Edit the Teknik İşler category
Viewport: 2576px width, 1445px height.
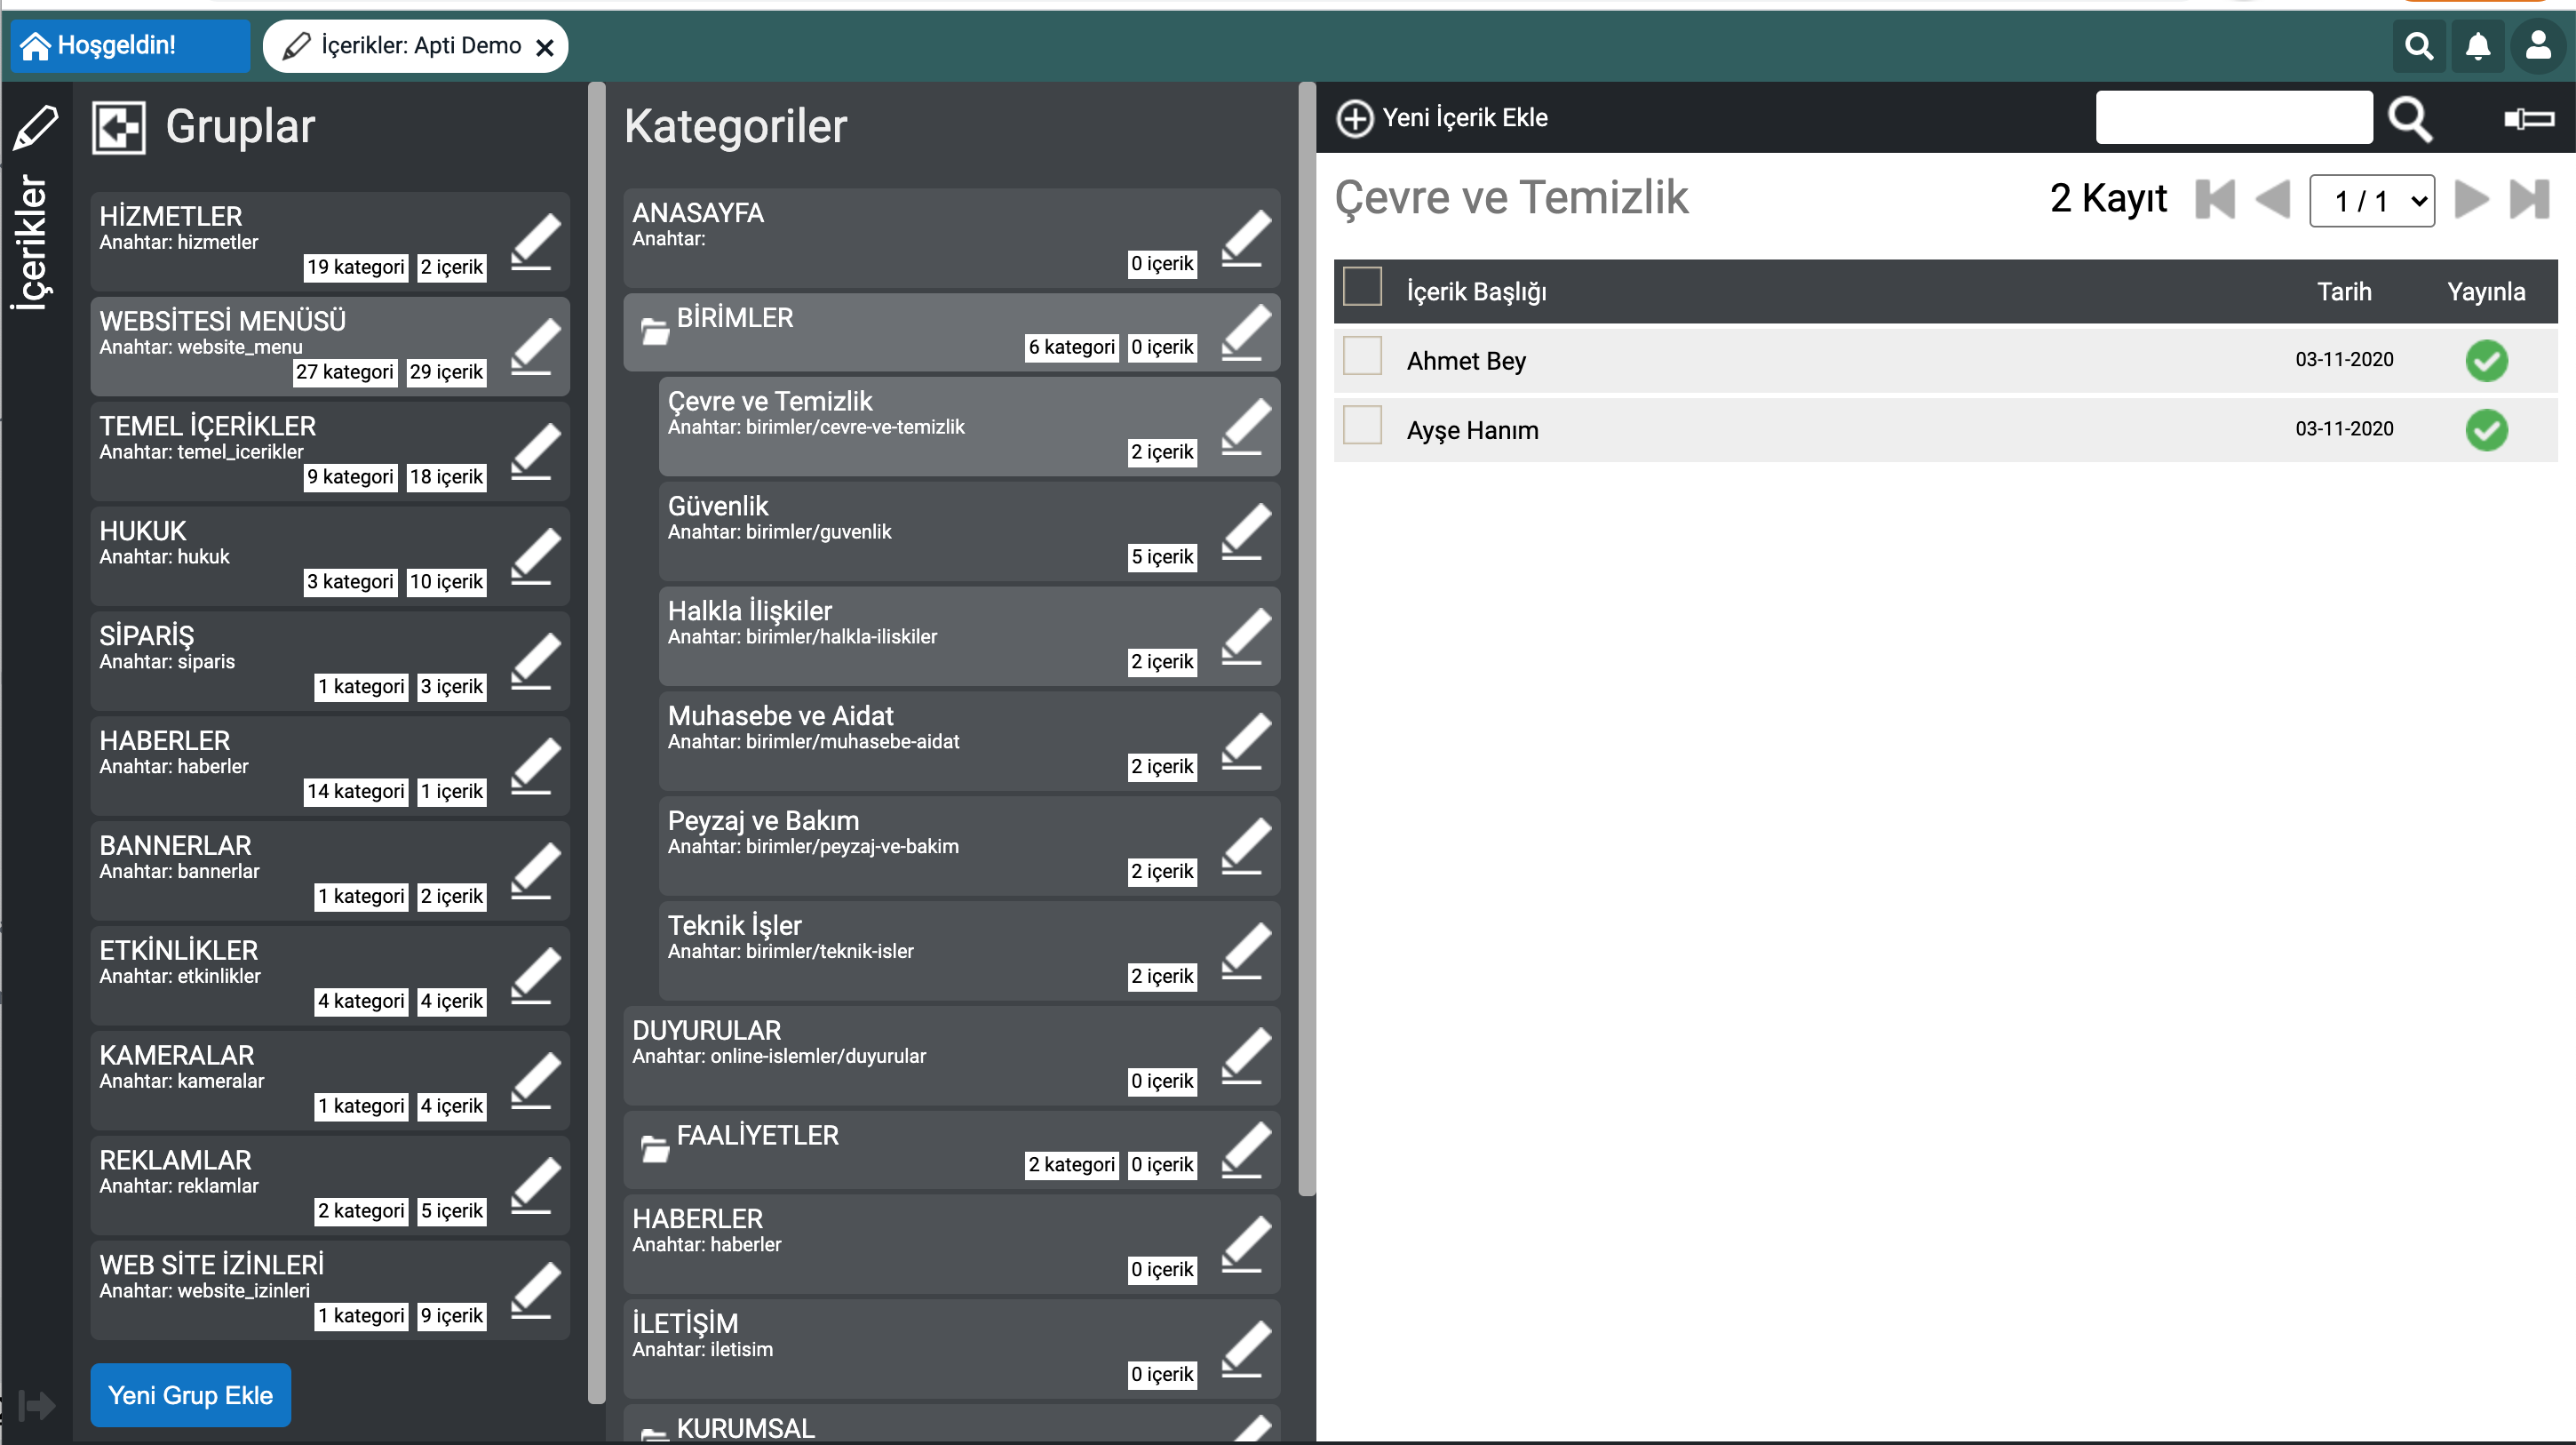tap(1246, 951)
